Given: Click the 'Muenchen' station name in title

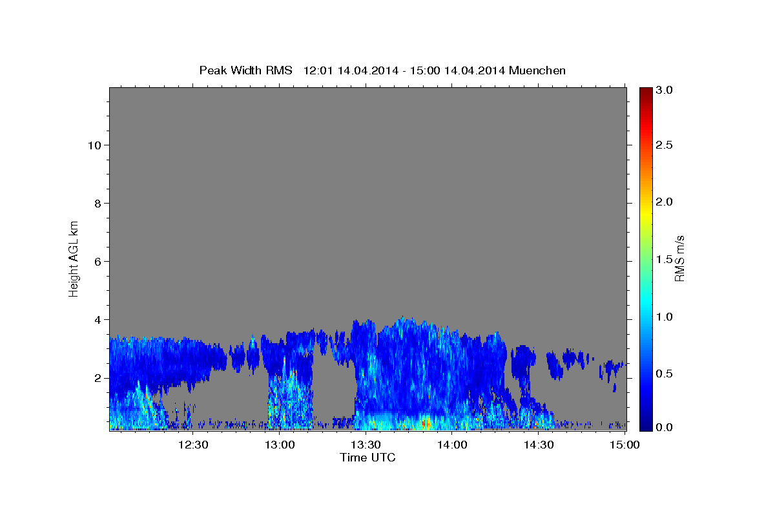Looking at the screenshot, I should point(537,70).
